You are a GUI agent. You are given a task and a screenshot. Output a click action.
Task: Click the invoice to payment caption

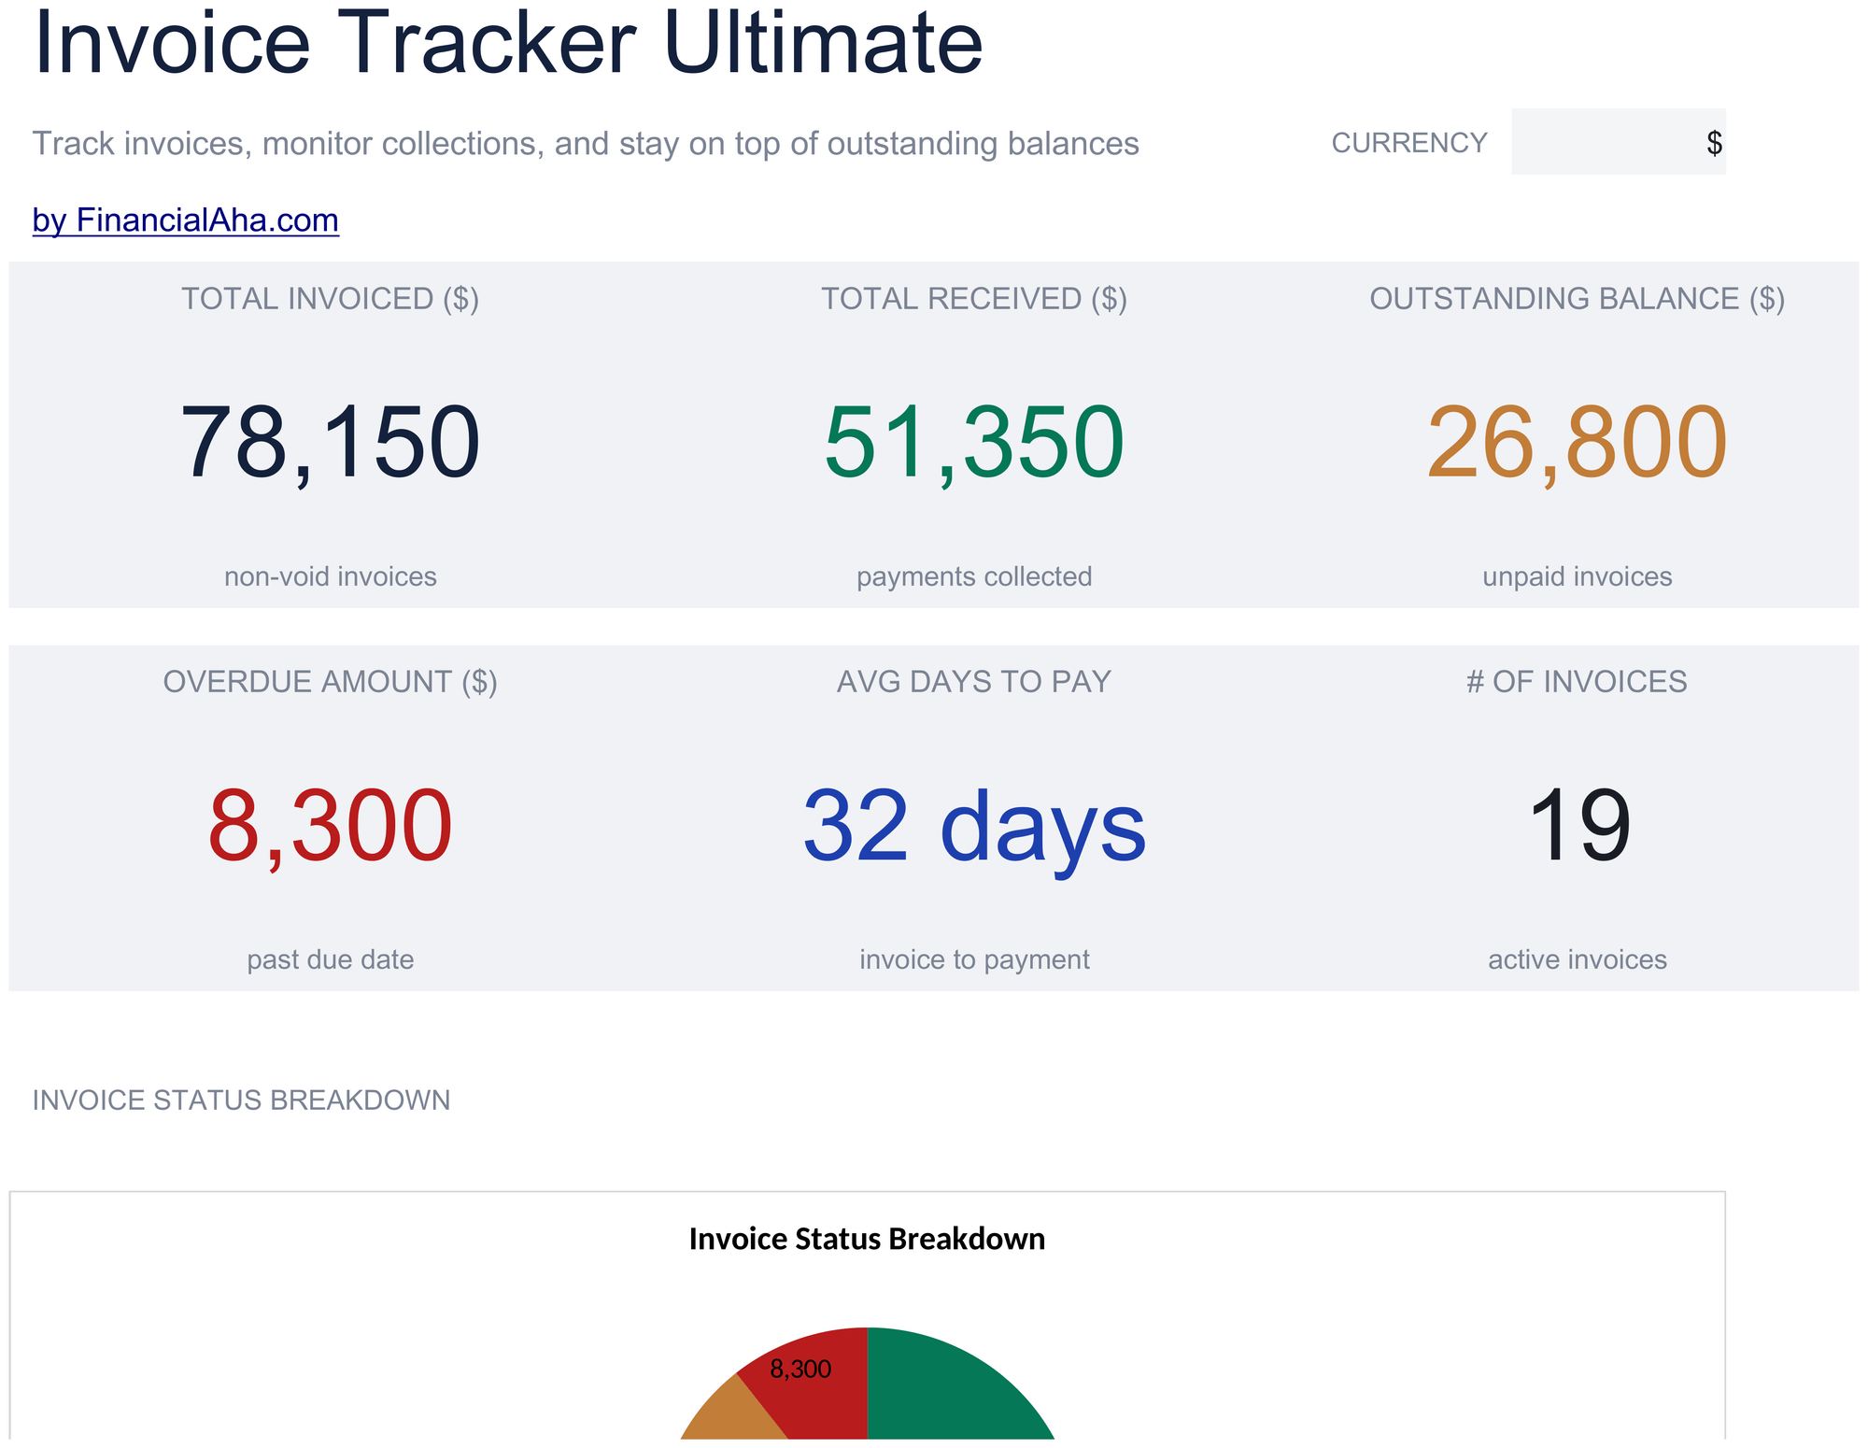[974, 959]
